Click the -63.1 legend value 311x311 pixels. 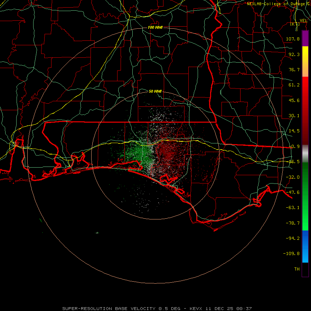293,208
